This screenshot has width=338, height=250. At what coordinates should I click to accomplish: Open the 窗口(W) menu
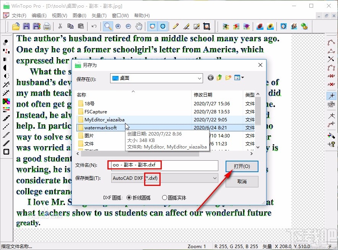tap(120, 16)
